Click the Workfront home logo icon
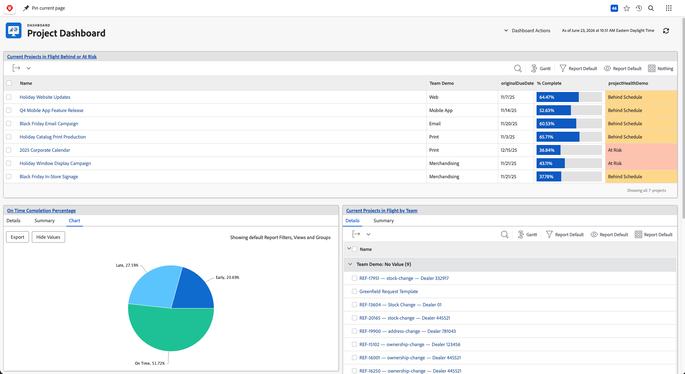The image size is (685, 374). coord(10,8)
